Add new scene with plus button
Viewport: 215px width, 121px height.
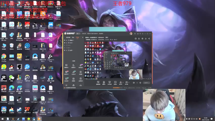(83, 37)
